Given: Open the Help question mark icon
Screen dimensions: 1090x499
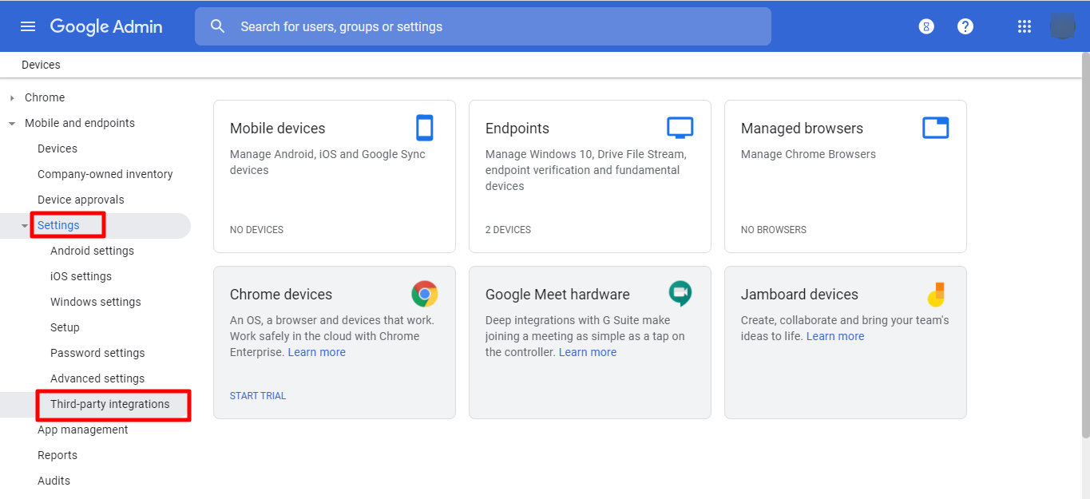Looking at the screenshot, I should coord(965,26).
